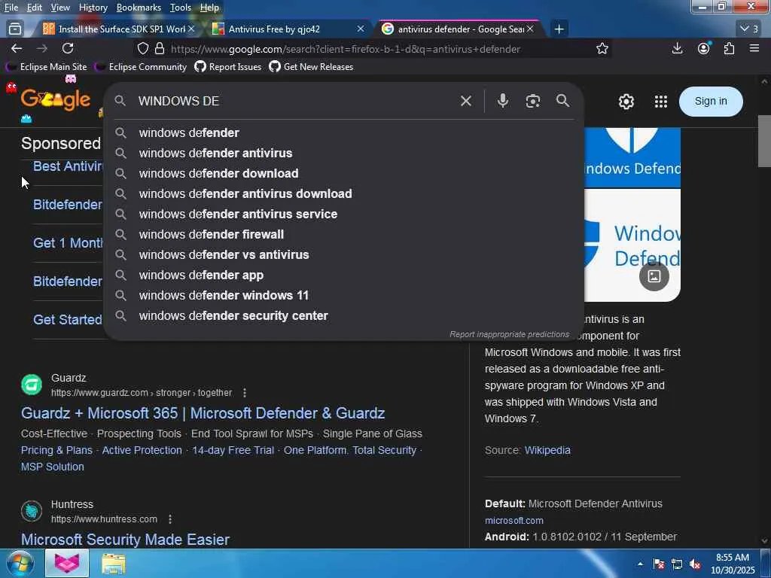Image resolution: width=771 pixels, height=578 pixels.
Task: Open Get New Releases bookmark
Action: 311,67
